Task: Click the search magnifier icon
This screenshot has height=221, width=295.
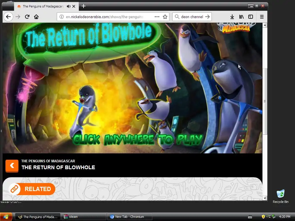Action: click(177, 17)
